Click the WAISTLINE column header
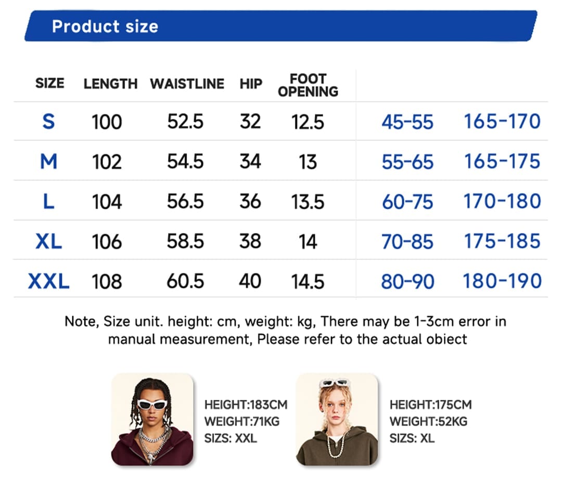The height and width of the screenshot is (480, 562). (x=187, y=84)
